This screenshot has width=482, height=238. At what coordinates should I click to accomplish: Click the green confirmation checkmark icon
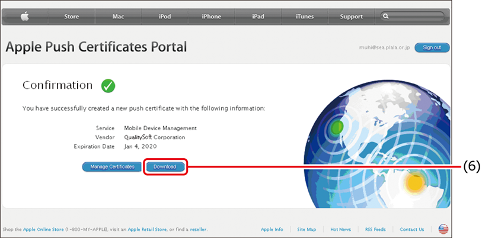(108, 86)
